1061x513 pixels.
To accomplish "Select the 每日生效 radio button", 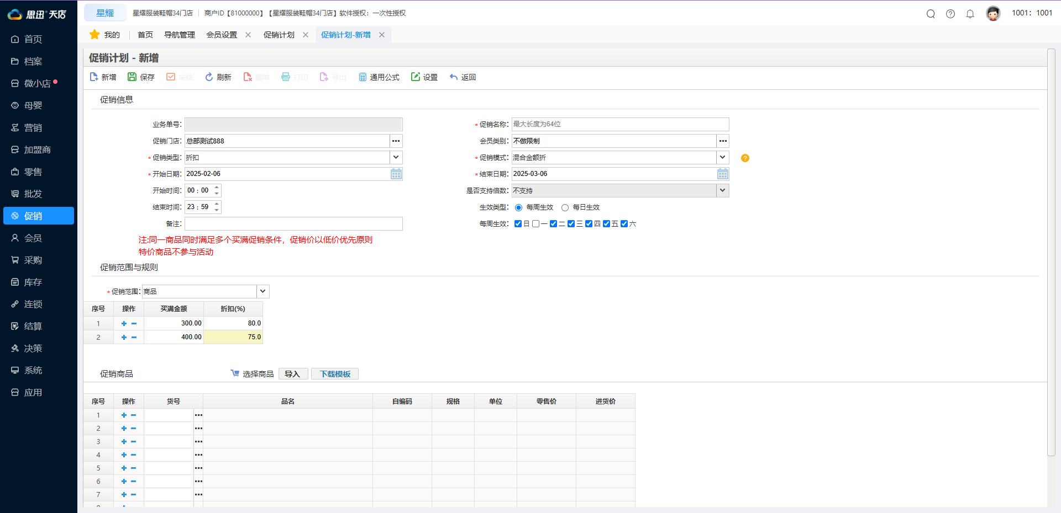I will point(565,208).
